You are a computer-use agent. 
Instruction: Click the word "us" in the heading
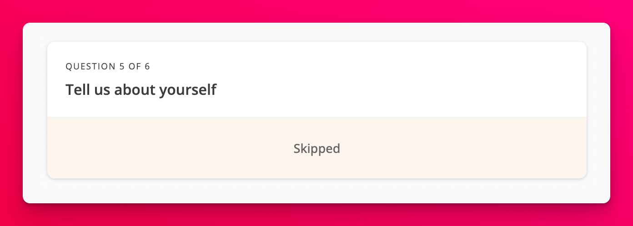pos(100,90)
